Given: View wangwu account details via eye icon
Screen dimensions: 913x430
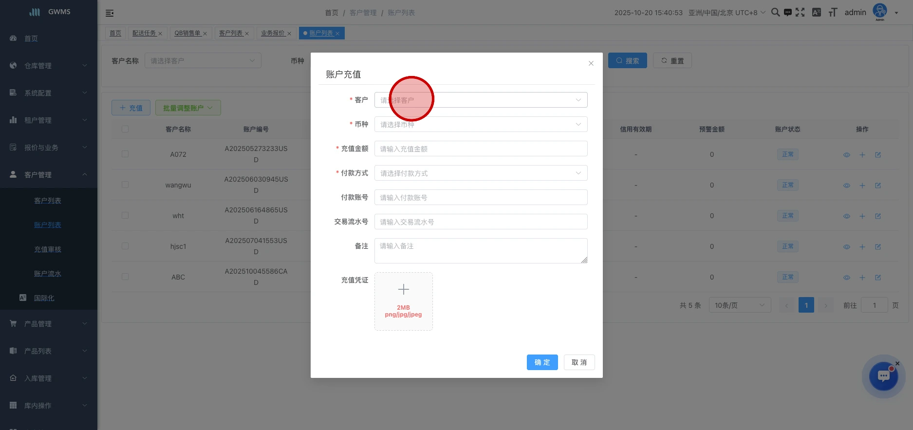Looking at the screenshot, I should click(847, 186).
